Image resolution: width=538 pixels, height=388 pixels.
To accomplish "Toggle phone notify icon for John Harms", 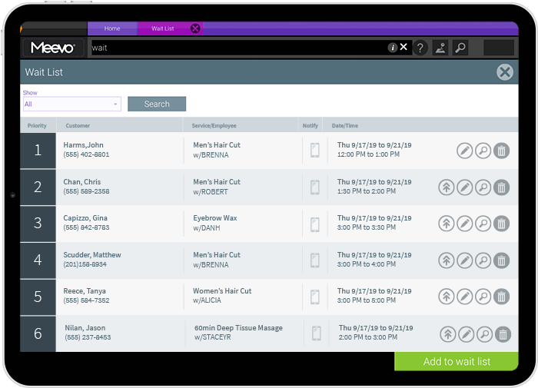I will 314,150.
